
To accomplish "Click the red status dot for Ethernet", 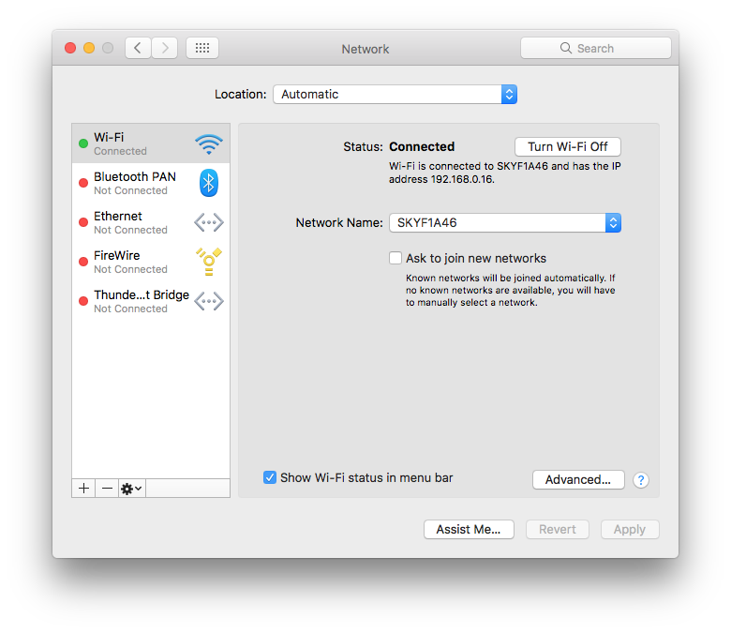I will (83, 222).
